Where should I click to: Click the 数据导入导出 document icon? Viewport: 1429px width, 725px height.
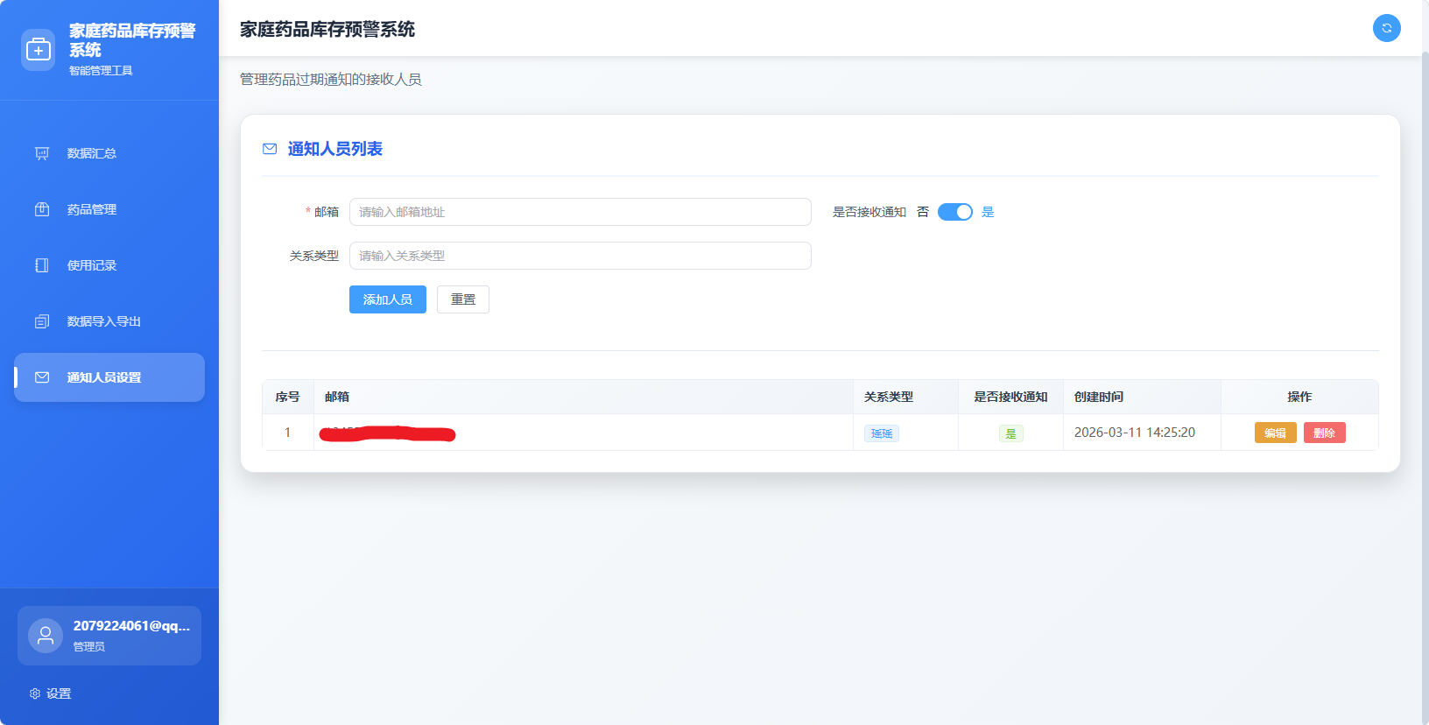click(42, 321)
